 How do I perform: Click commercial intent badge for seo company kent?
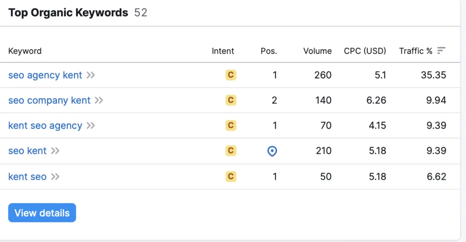point(231,100)
